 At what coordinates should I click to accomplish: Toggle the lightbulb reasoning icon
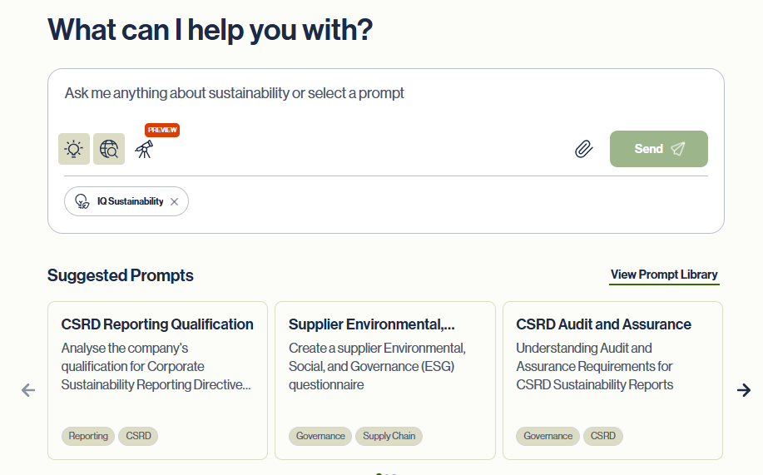74,149
